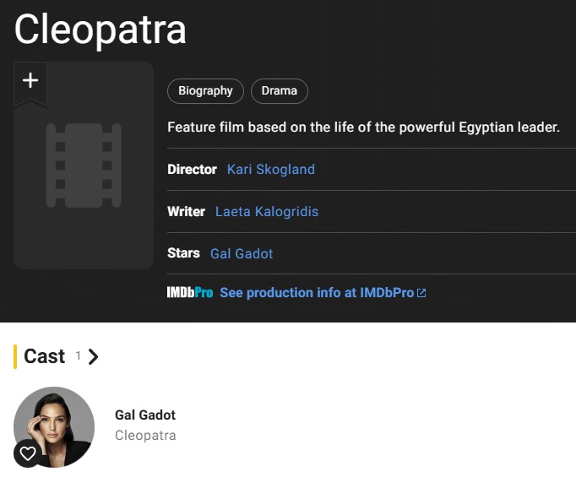576x488 pixels.
Task: Click the Director label
Action: click(x=192, y=169)
